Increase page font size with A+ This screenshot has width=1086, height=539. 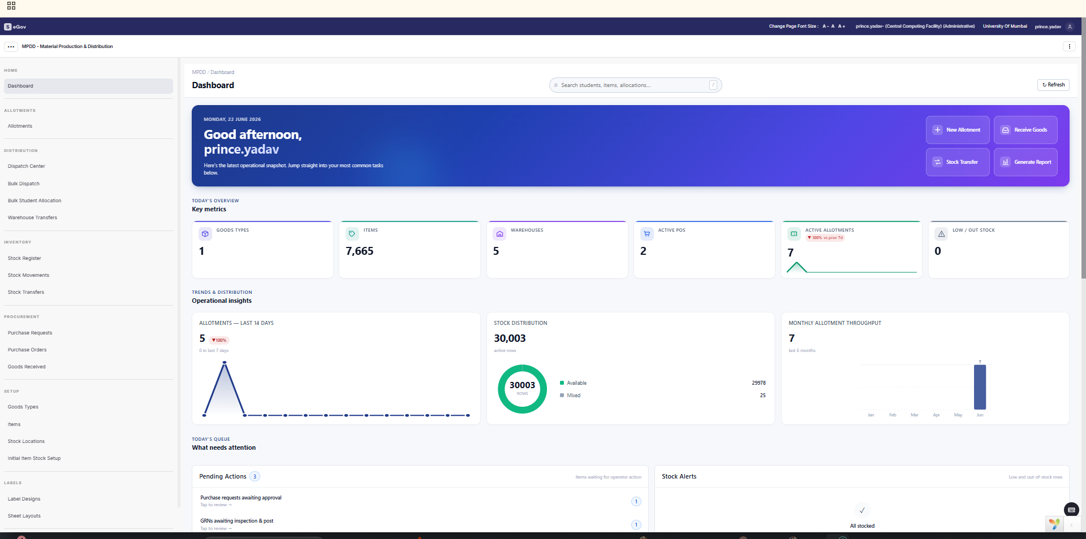point(842,26)
